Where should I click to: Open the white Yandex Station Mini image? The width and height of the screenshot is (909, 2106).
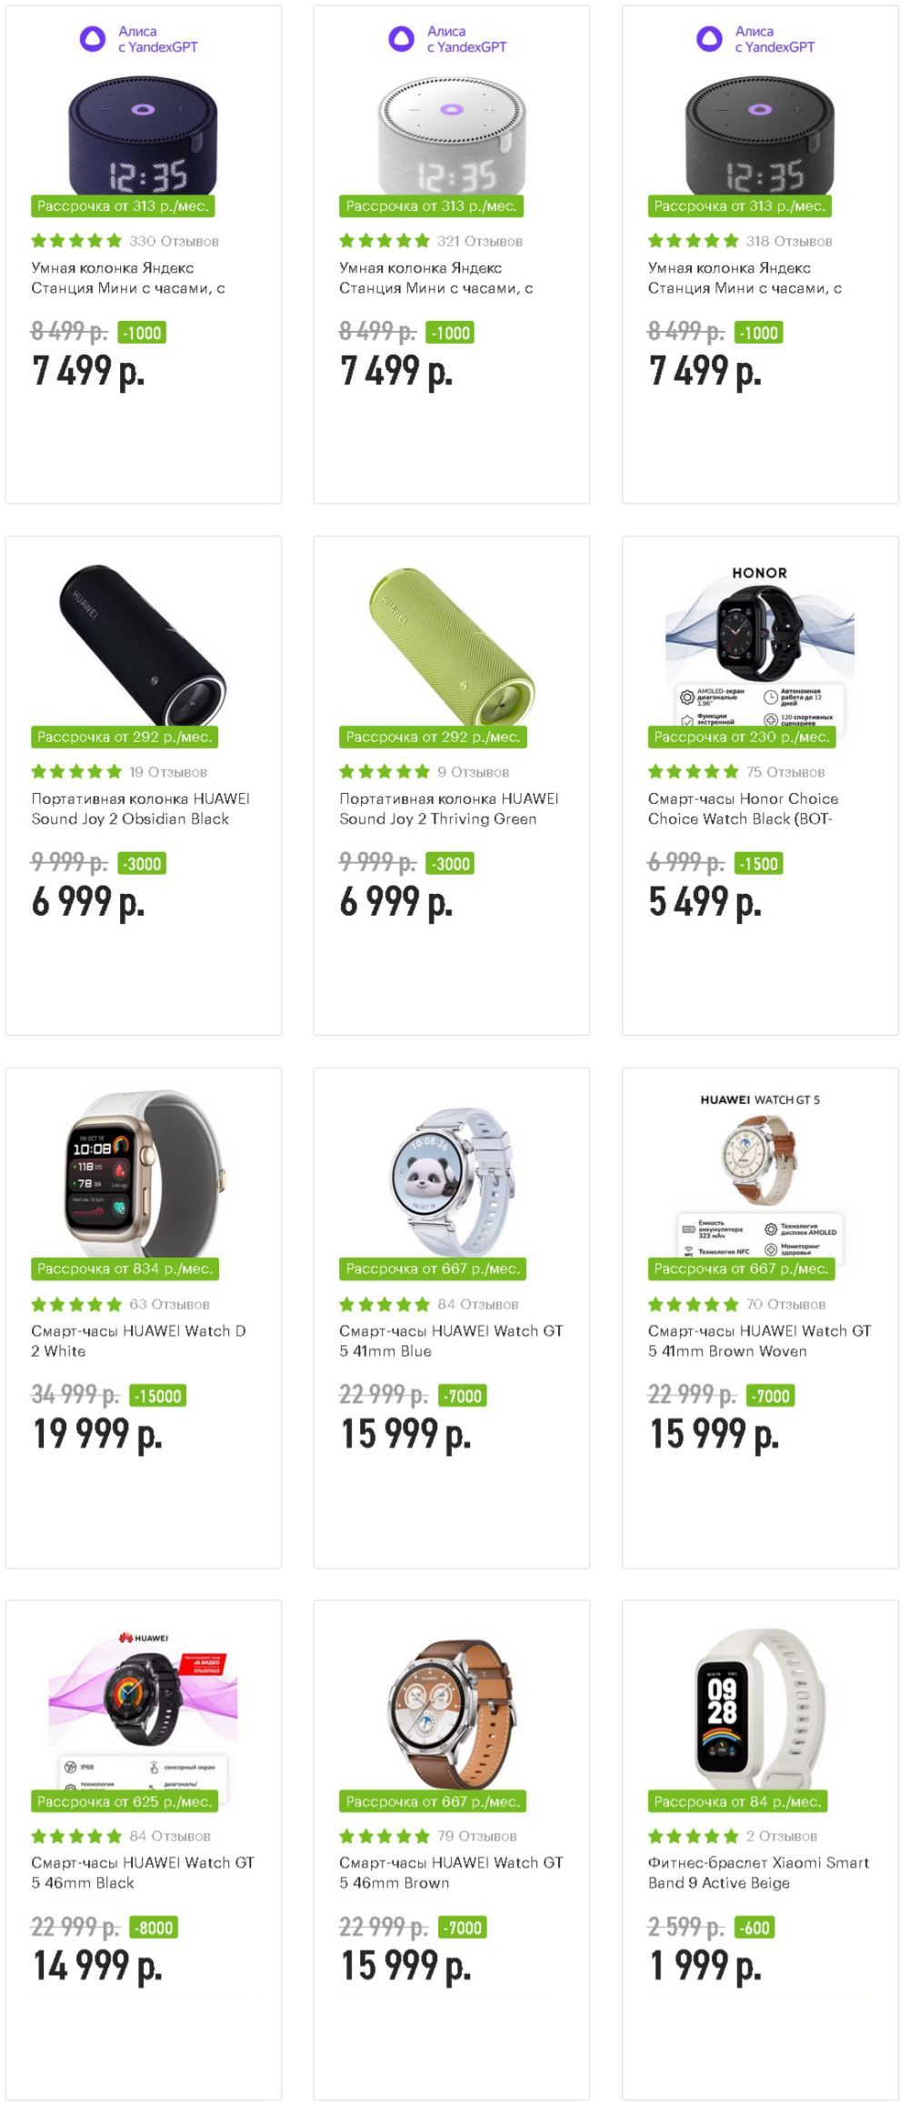click(452, 134)
